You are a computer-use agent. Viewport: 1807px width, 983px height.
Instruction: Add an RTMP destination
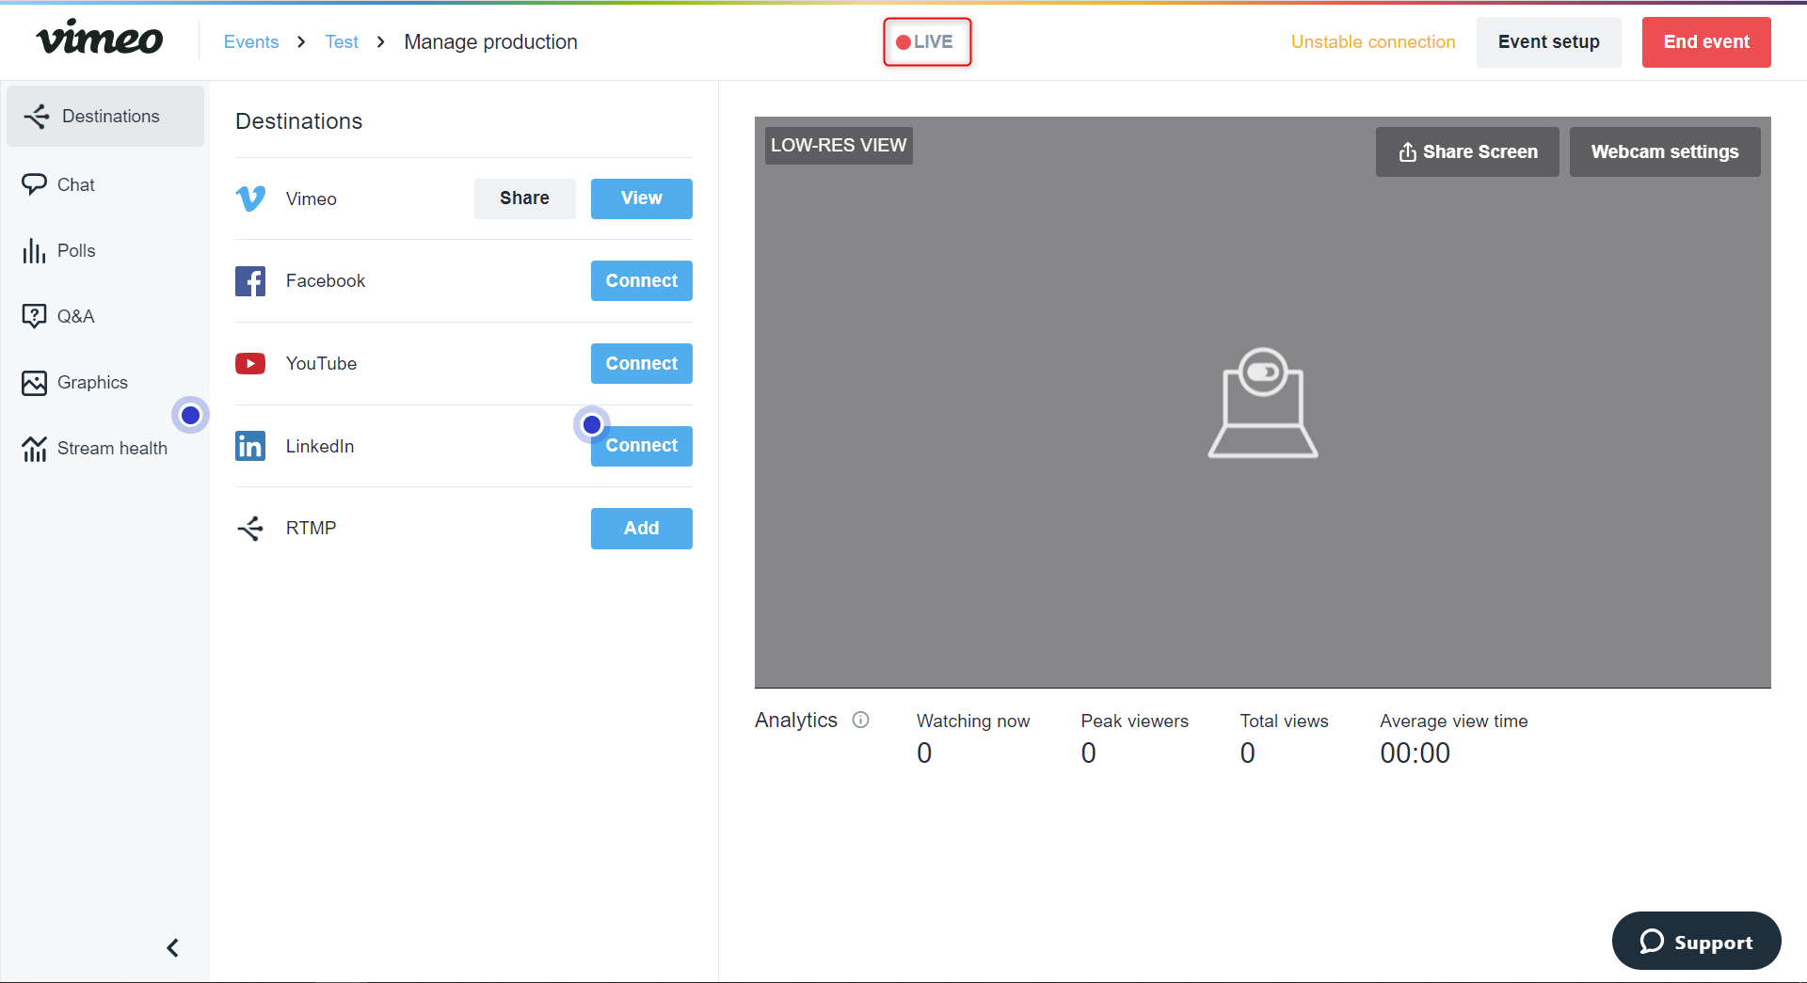(x=642, y=529)
